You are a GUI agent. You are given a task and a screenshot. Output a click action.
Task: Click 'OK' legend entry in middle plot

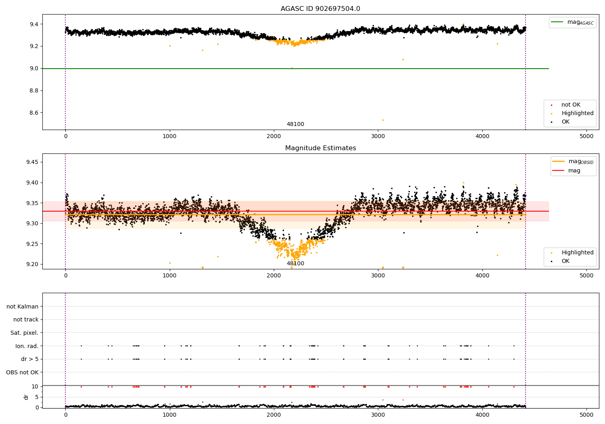tap(560, 261)
